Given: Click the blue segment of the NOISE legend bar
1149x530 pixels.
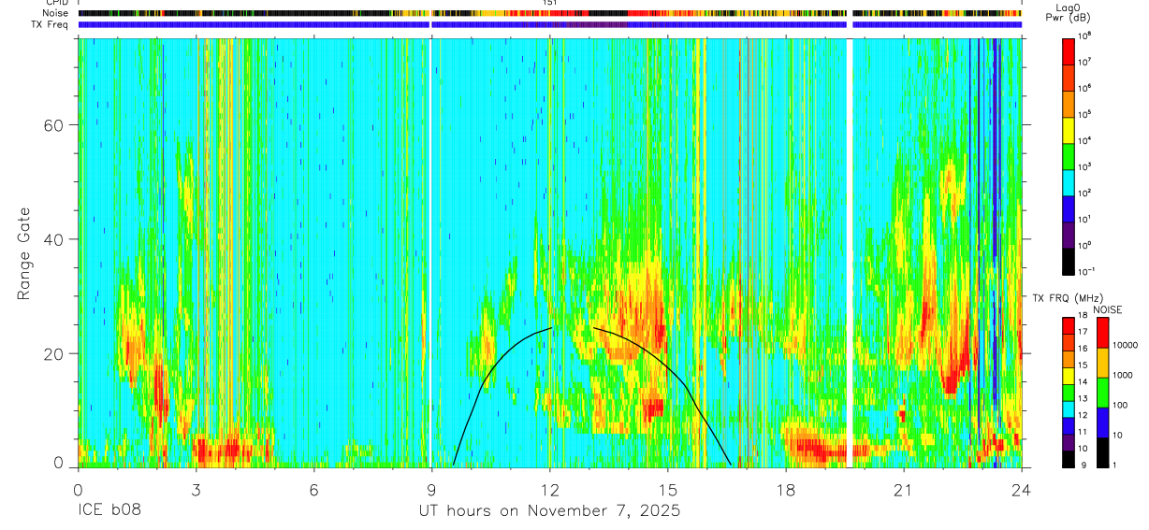Looking at the screenshot, I should click(1102, 422).
